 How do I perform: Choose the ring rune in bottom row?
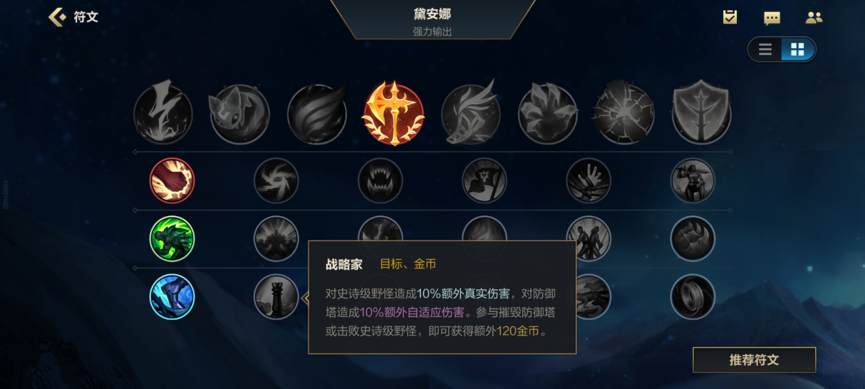click(692, 297)
